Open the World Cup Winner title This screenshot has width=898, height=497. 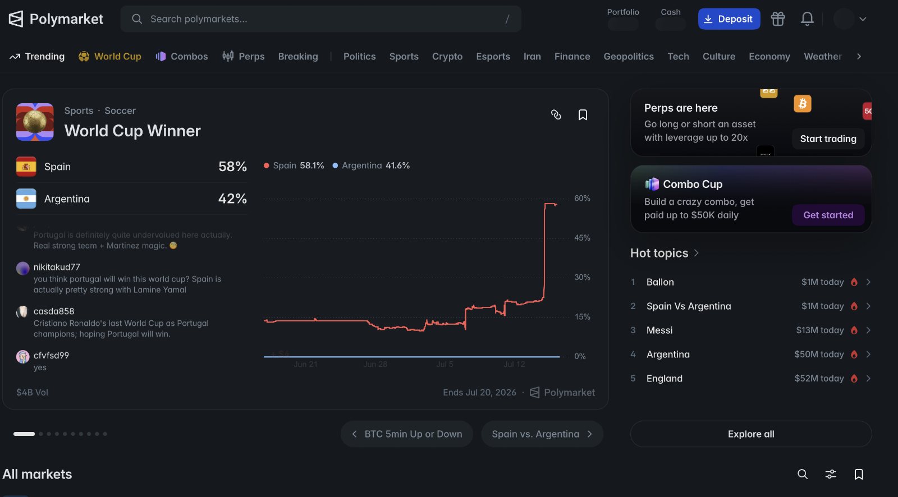point(132,131)
